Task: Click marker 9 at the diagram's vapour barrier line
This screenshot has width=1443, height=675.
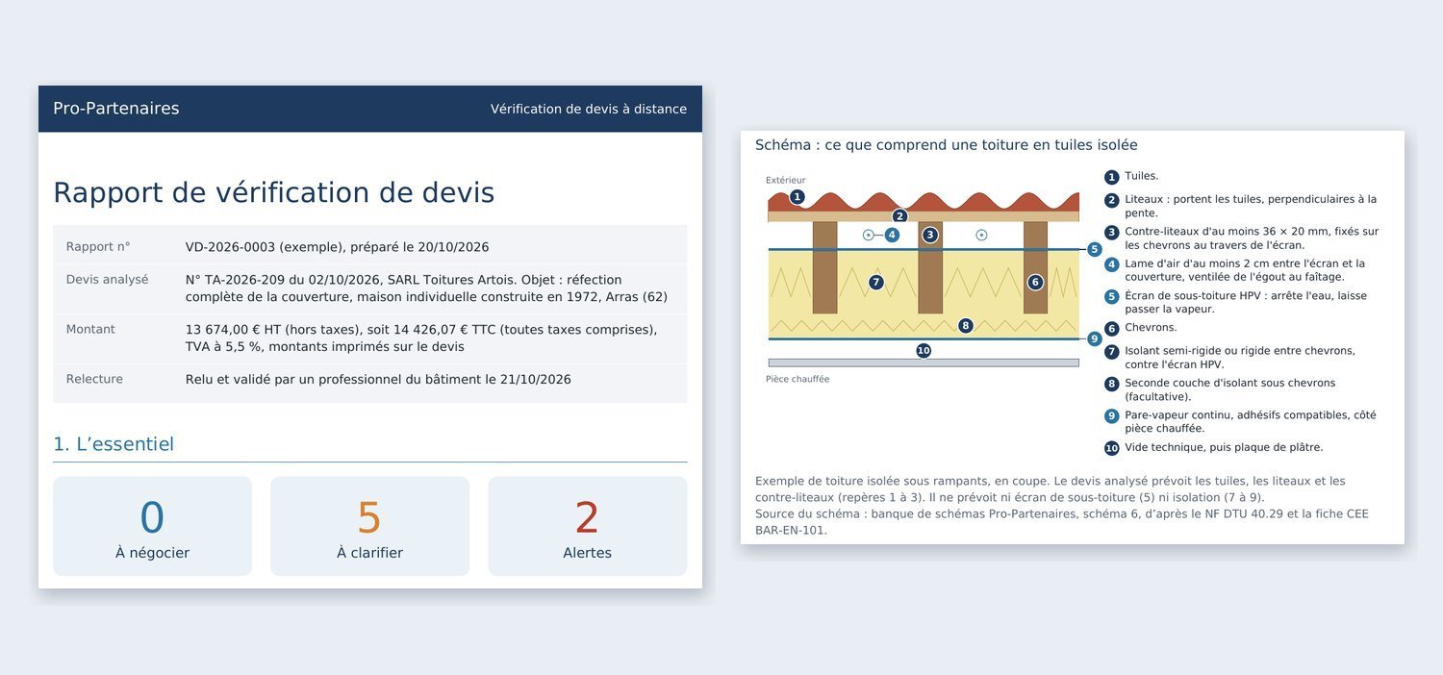Action: [x=1094, y=338]
